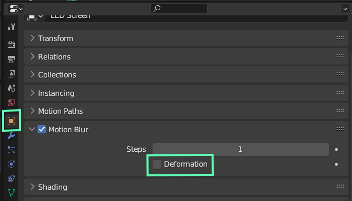This screenshot has width=352, height=201.
Task: Open the View Layer properties tab
Action: (x=11, y=74)
